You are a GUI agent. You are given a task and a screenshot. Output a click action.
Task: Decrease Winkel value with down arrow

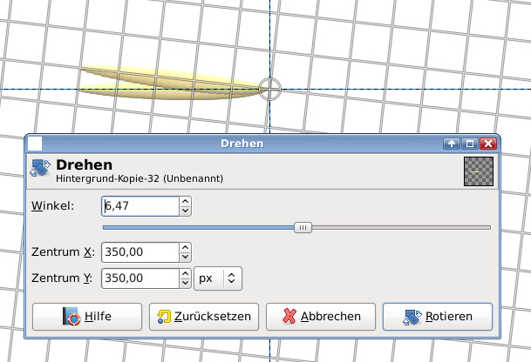[x=185, y=211]
